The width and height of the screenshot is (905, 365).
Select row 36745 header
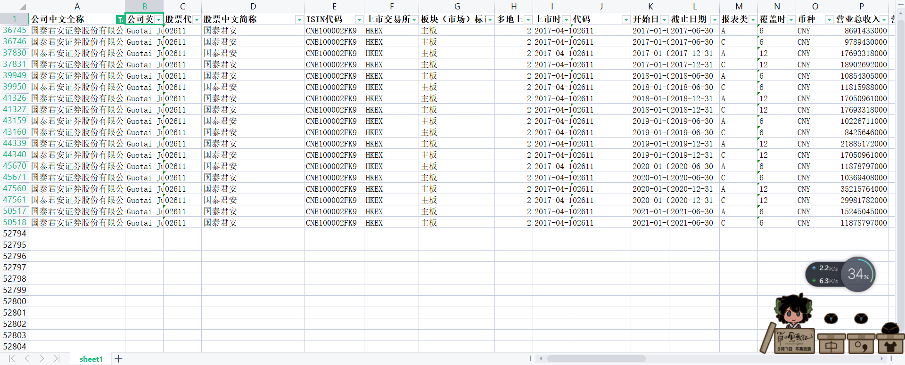(15, 30)
